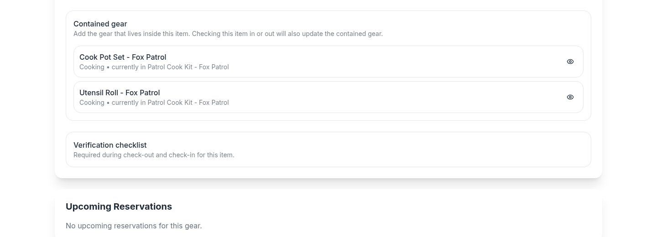Click the eye icon for Cook Pot Set
657x237 pixels.
pos(570,62)
